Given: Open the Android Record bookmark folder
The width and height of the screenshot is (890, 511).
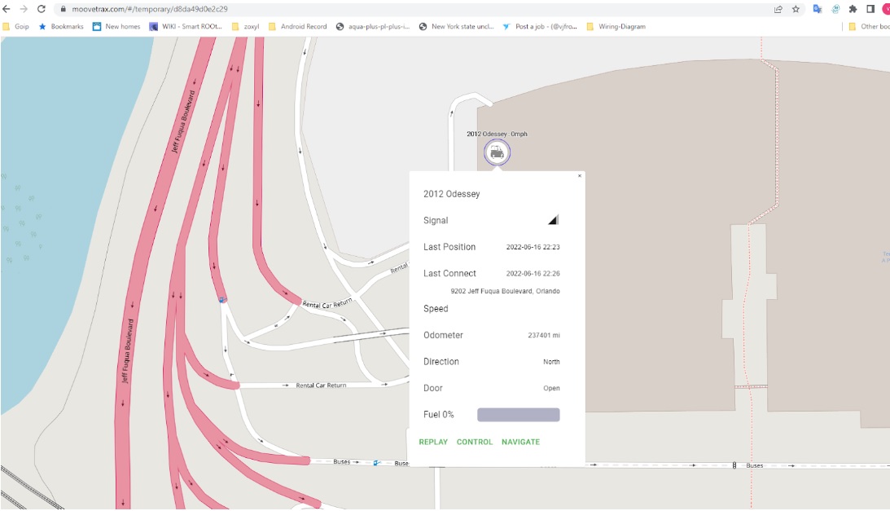Looking at the screenshot, I should 297,26.
